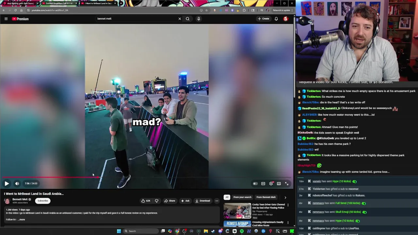Open caitlinpnw username in chat events
The image size is (418, 235).
pos(319,228)
